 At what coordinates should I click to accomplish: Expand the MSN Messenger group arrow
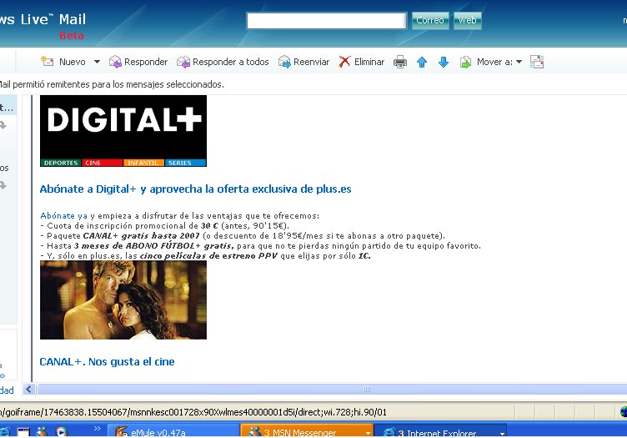click(x=368, y=434)
